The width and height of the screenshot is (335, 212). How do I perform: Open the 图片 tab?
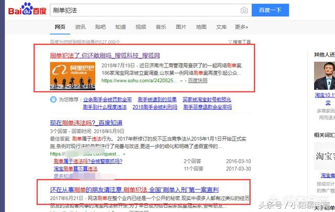[181, 27]
